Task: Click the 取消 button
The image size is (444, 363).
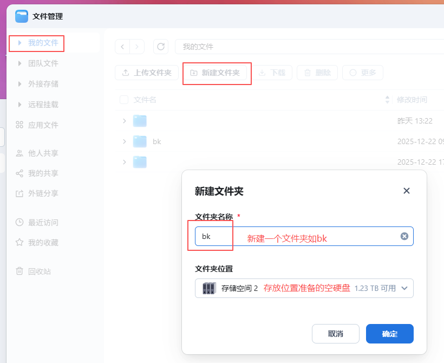Action: (x=335, y=334)
